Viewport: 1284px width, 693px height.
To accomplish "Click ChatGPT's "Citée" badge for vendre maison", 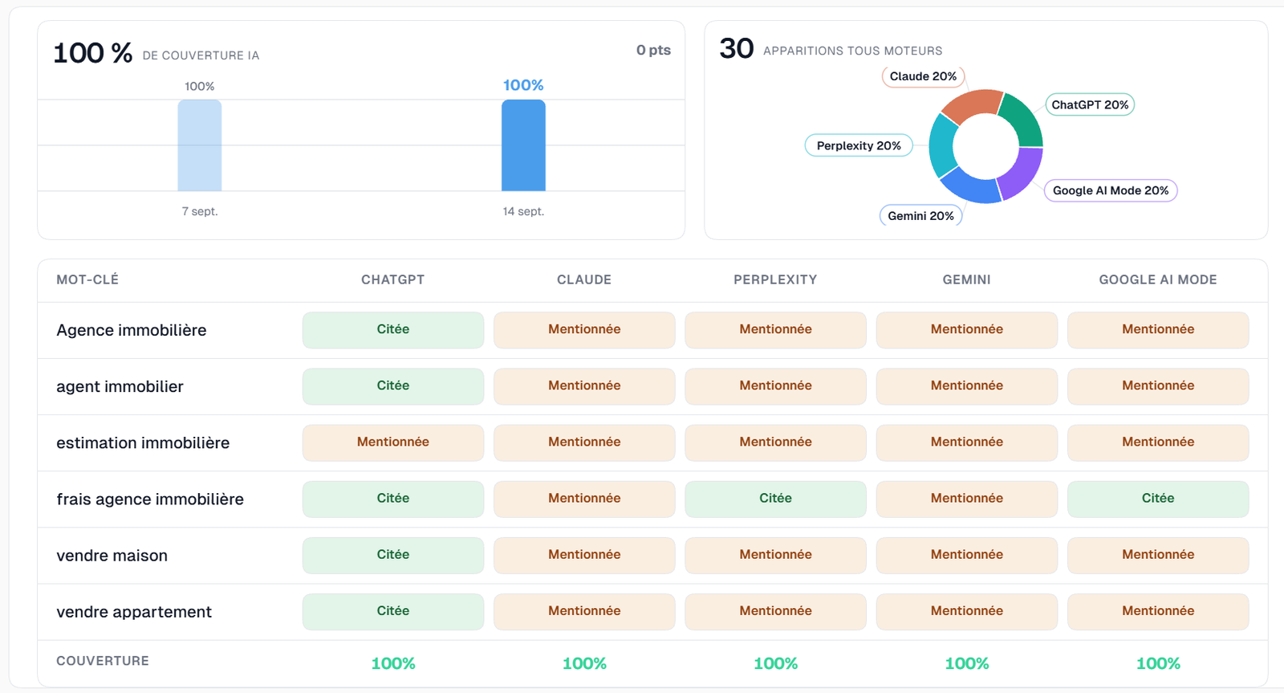I will point(393,556).
